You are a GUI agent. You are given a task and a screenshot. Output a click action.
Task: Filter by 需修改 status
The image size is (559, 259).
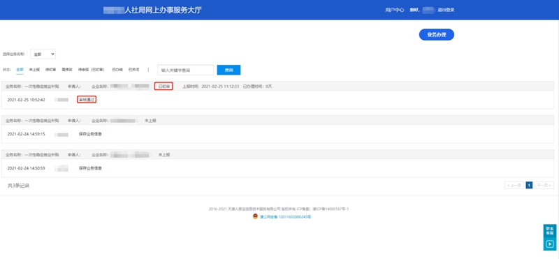coord(67,70)
